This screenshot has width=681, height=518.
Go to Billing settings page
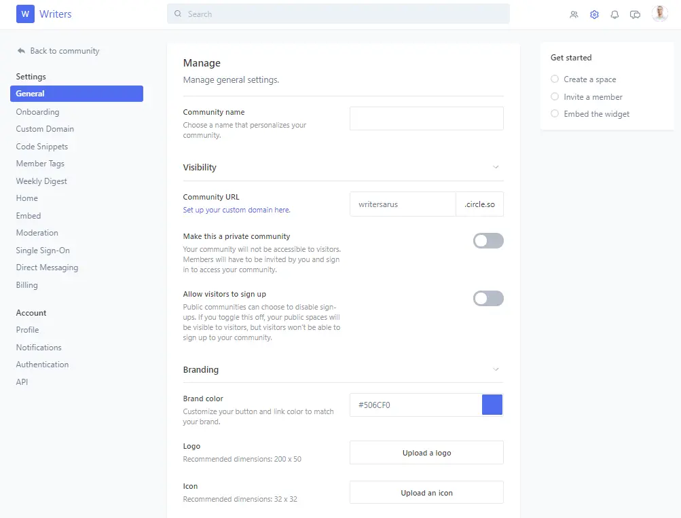(27, 285)
